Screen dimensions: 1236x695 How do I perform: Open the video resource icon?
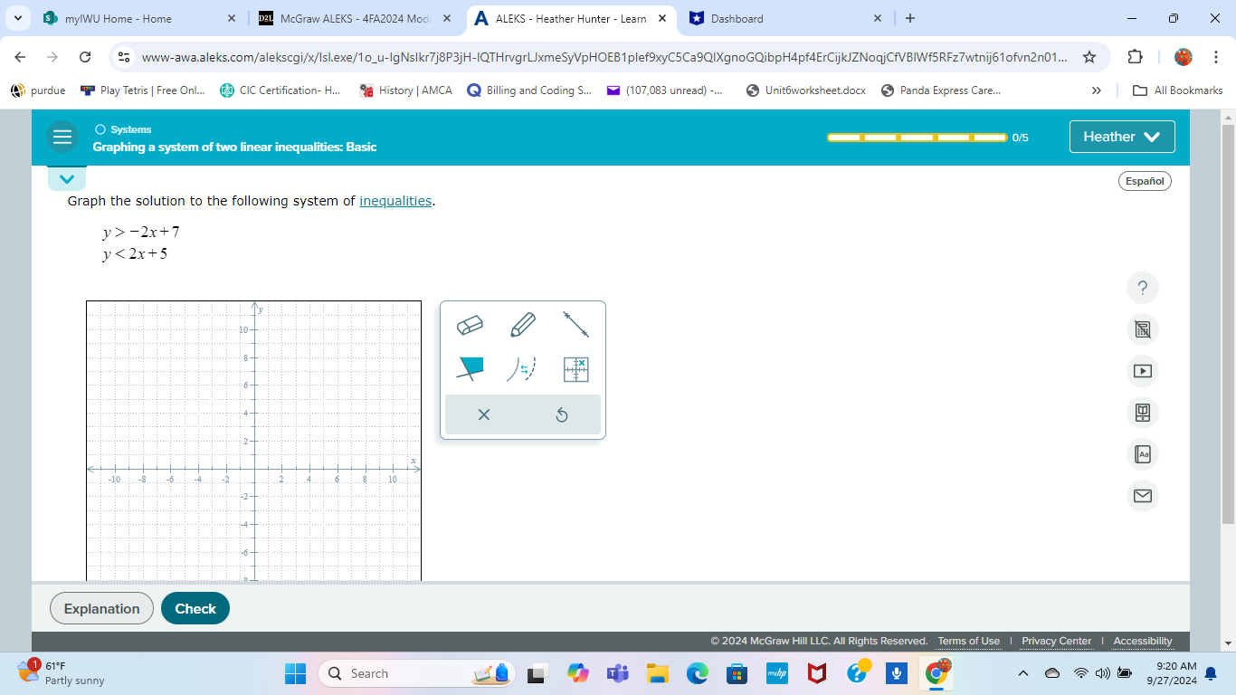tap(1143, 371)
